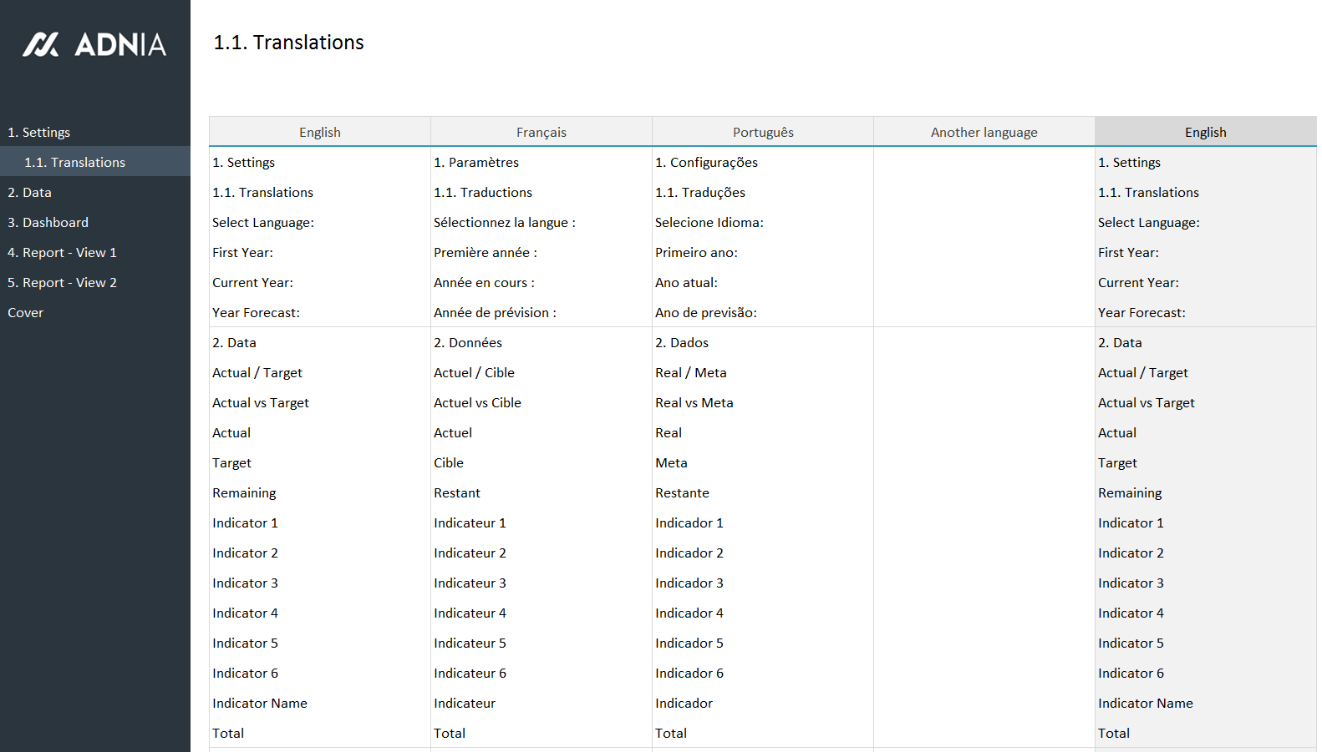
Task: Select 1.1. Translations in sidebar
Action: tap(75, 163)
